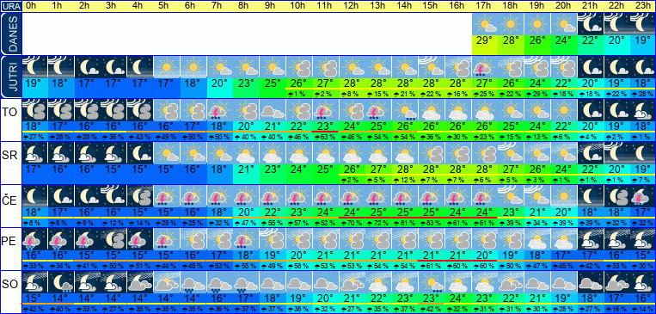Select TO 9h cloudy icon
Image resolution: width=656 pixels, height=314 pixels.
click(x=273, y=110)
